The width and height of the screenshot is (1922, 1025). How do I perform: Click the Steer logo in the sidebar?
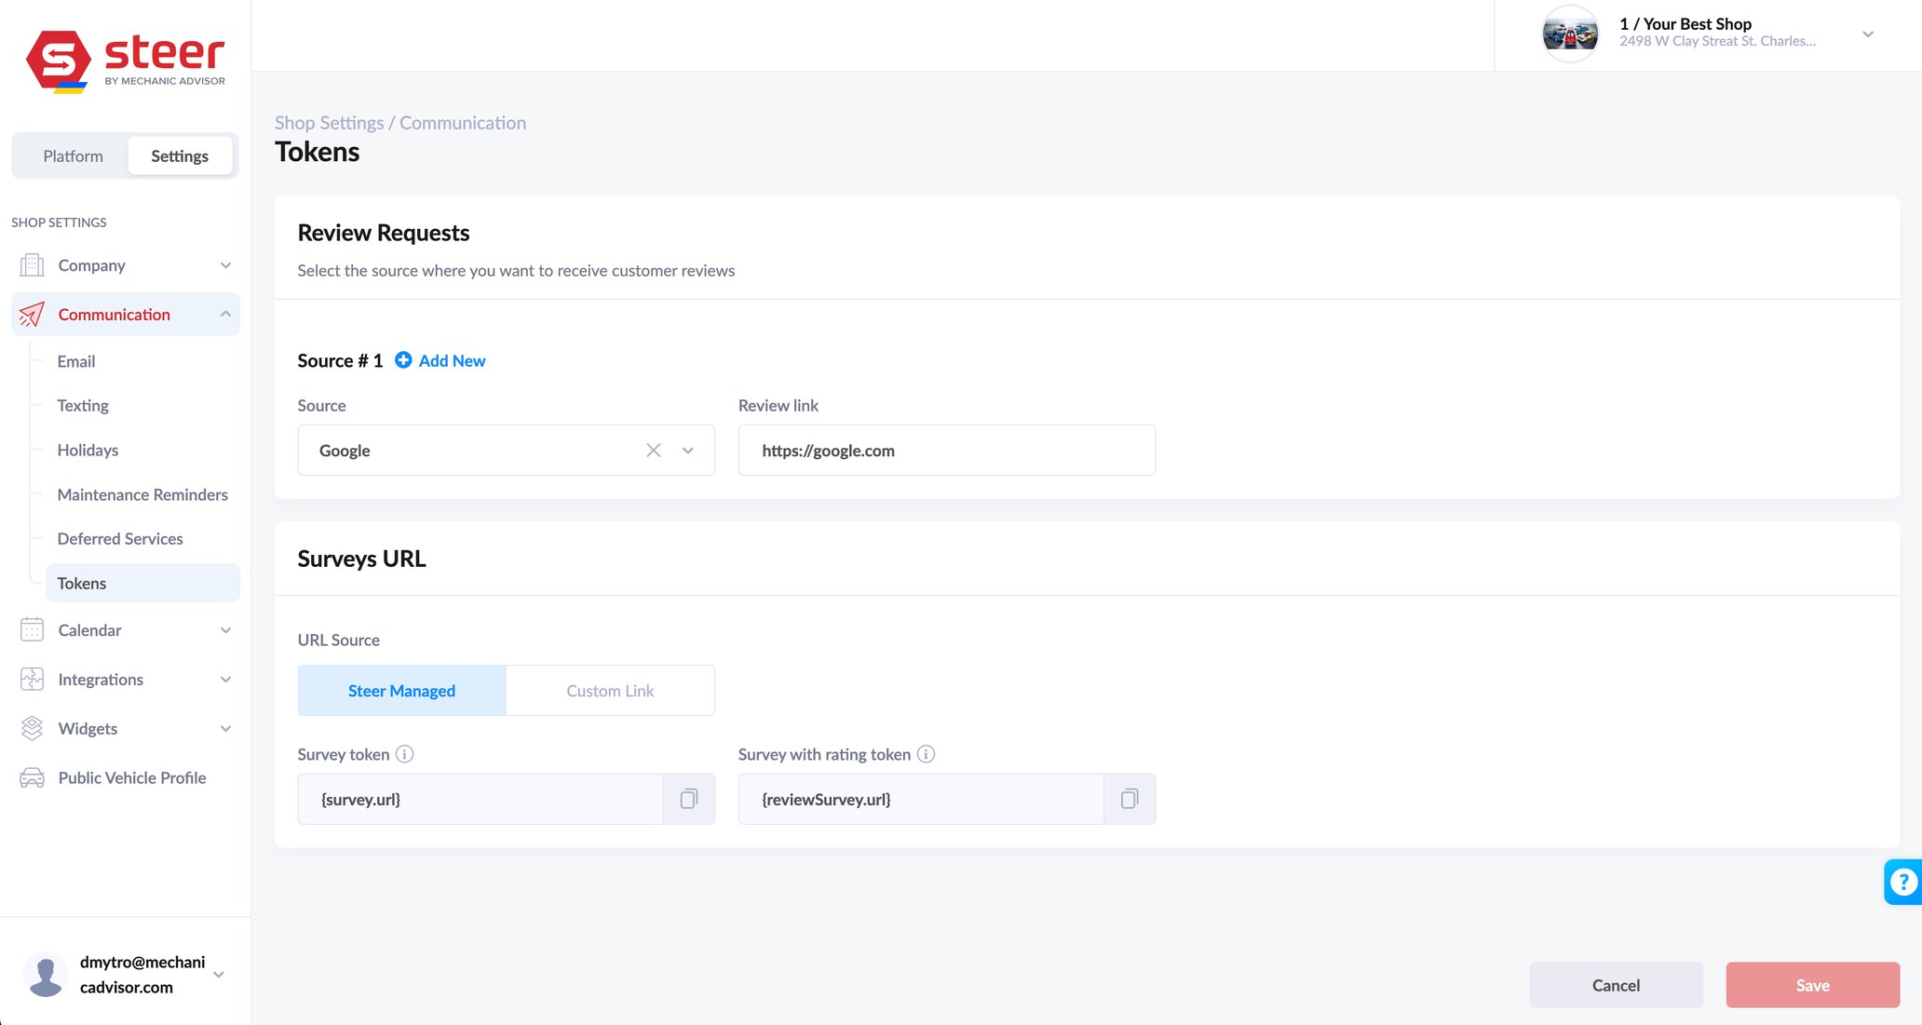point(125,58)
